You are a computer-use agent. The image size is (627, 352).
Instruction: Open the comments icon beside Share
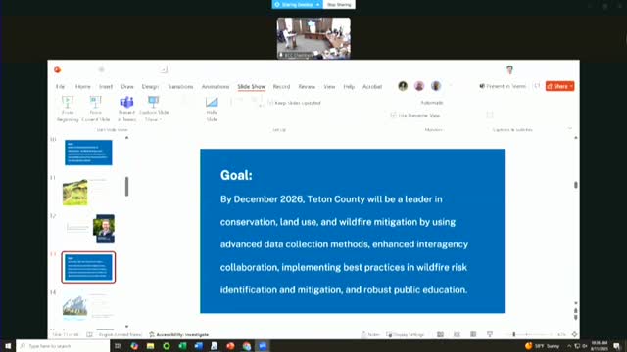pos(537,86)
